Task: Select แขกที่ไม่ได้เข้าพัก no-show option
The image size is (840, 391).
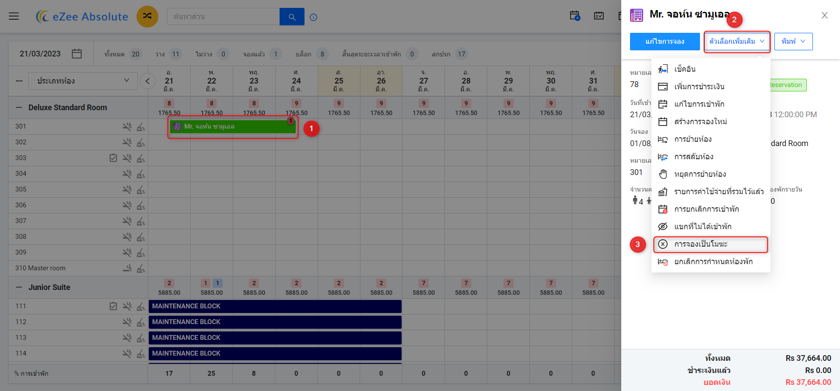Action: [711, 227]
